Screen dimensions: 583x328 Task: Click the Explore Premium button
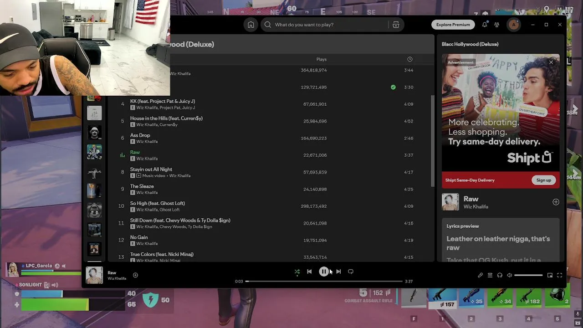(453, 25)
